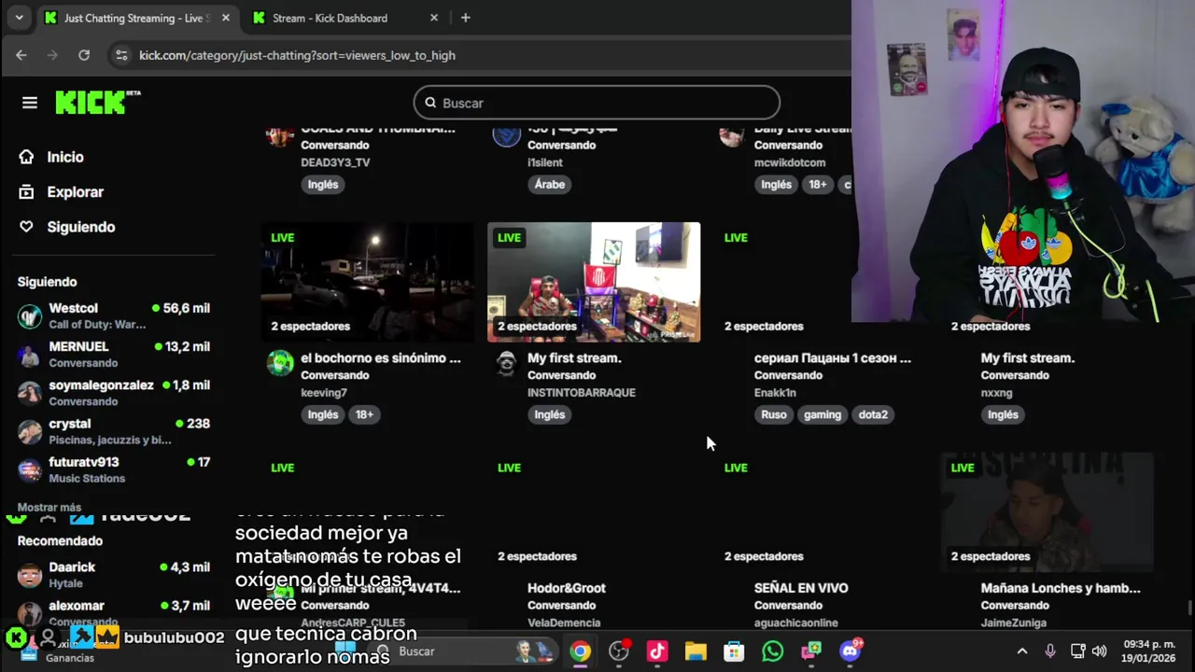Click INSTINTOBARRAQUE channel avatar

tap(506, 363)
